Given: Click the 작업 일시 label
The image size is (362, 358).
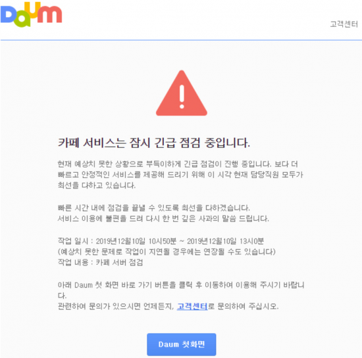Looking at the screenshot, I should (x=73, y=241).
